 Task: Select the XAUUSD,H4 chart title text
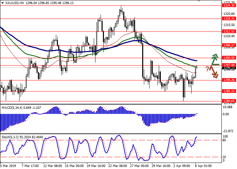click(14, 2)
